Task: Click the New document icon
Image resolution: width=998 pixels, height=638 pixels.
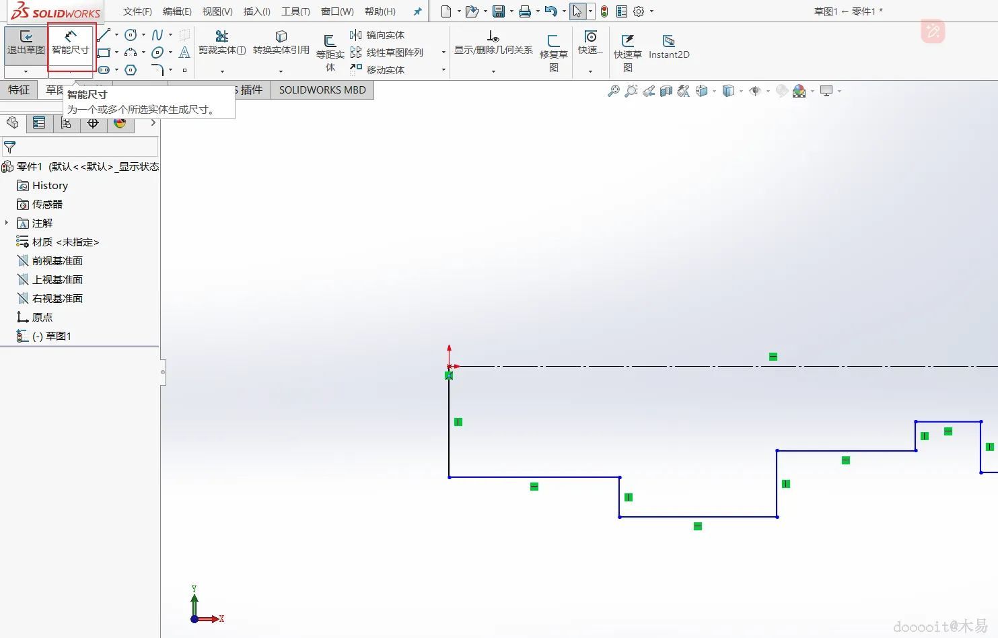Action: click(445, 11)
